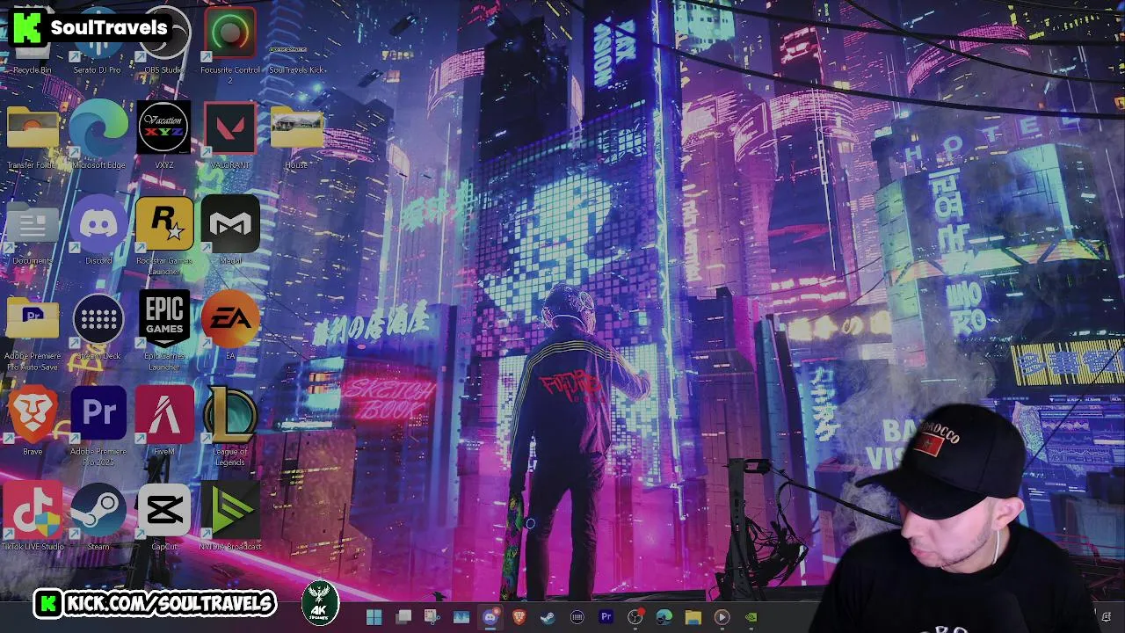Launch the EA app from desktop
The height and width of the screenshot is (633, 1125).
(230, 325)
